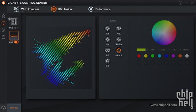The width and height of the screenshot is (196, 112).
Task: Click the hex color code field
Action: [x=185, y=50]
